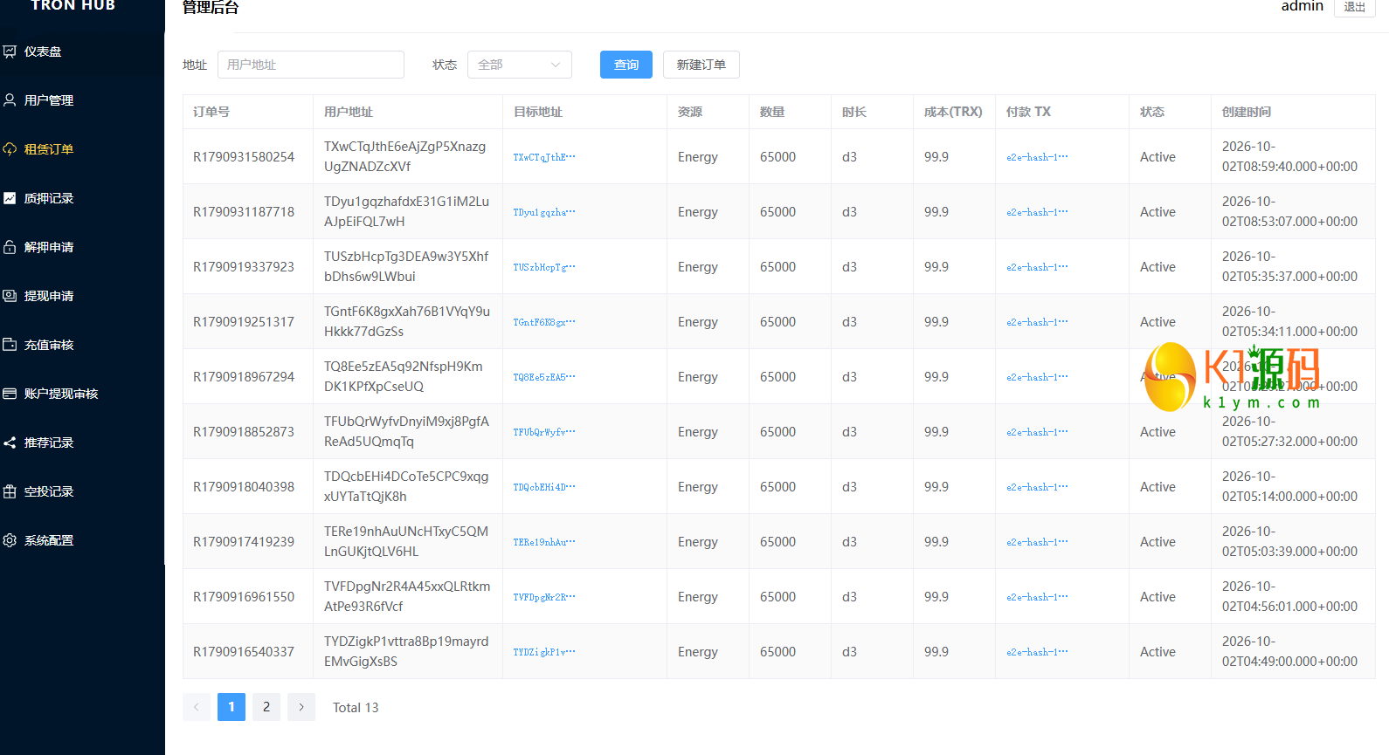Select 质押记录 in the sidebar
Image resolution: width=1389 pixels, height=755 pixels.
[82, 198]
